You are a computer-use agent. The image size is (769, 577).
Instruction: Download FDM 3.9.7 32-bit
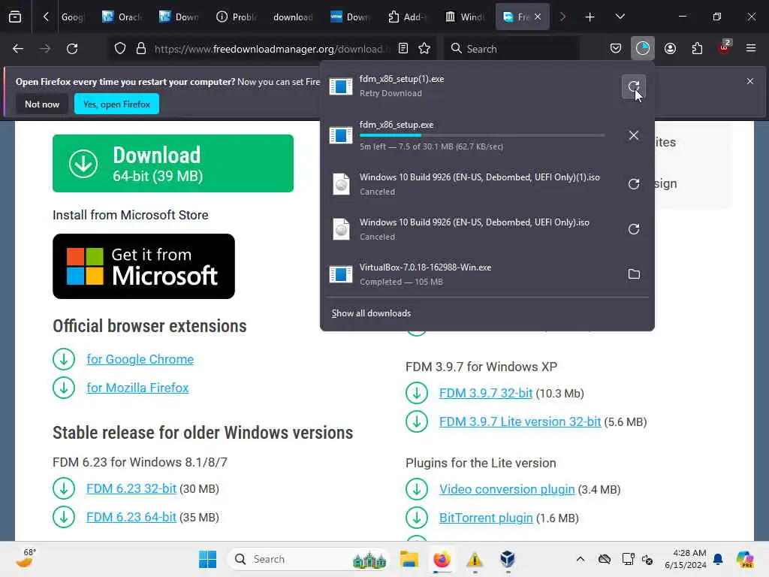point(486,394)
